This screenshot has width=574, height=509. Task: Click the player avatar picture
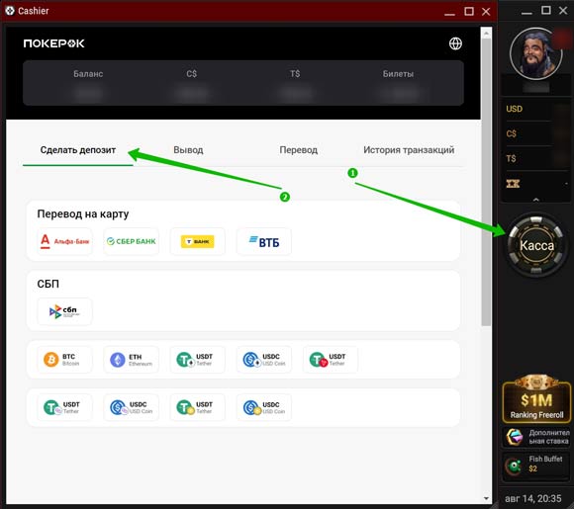pyautogui.click(x=536, y=53)
